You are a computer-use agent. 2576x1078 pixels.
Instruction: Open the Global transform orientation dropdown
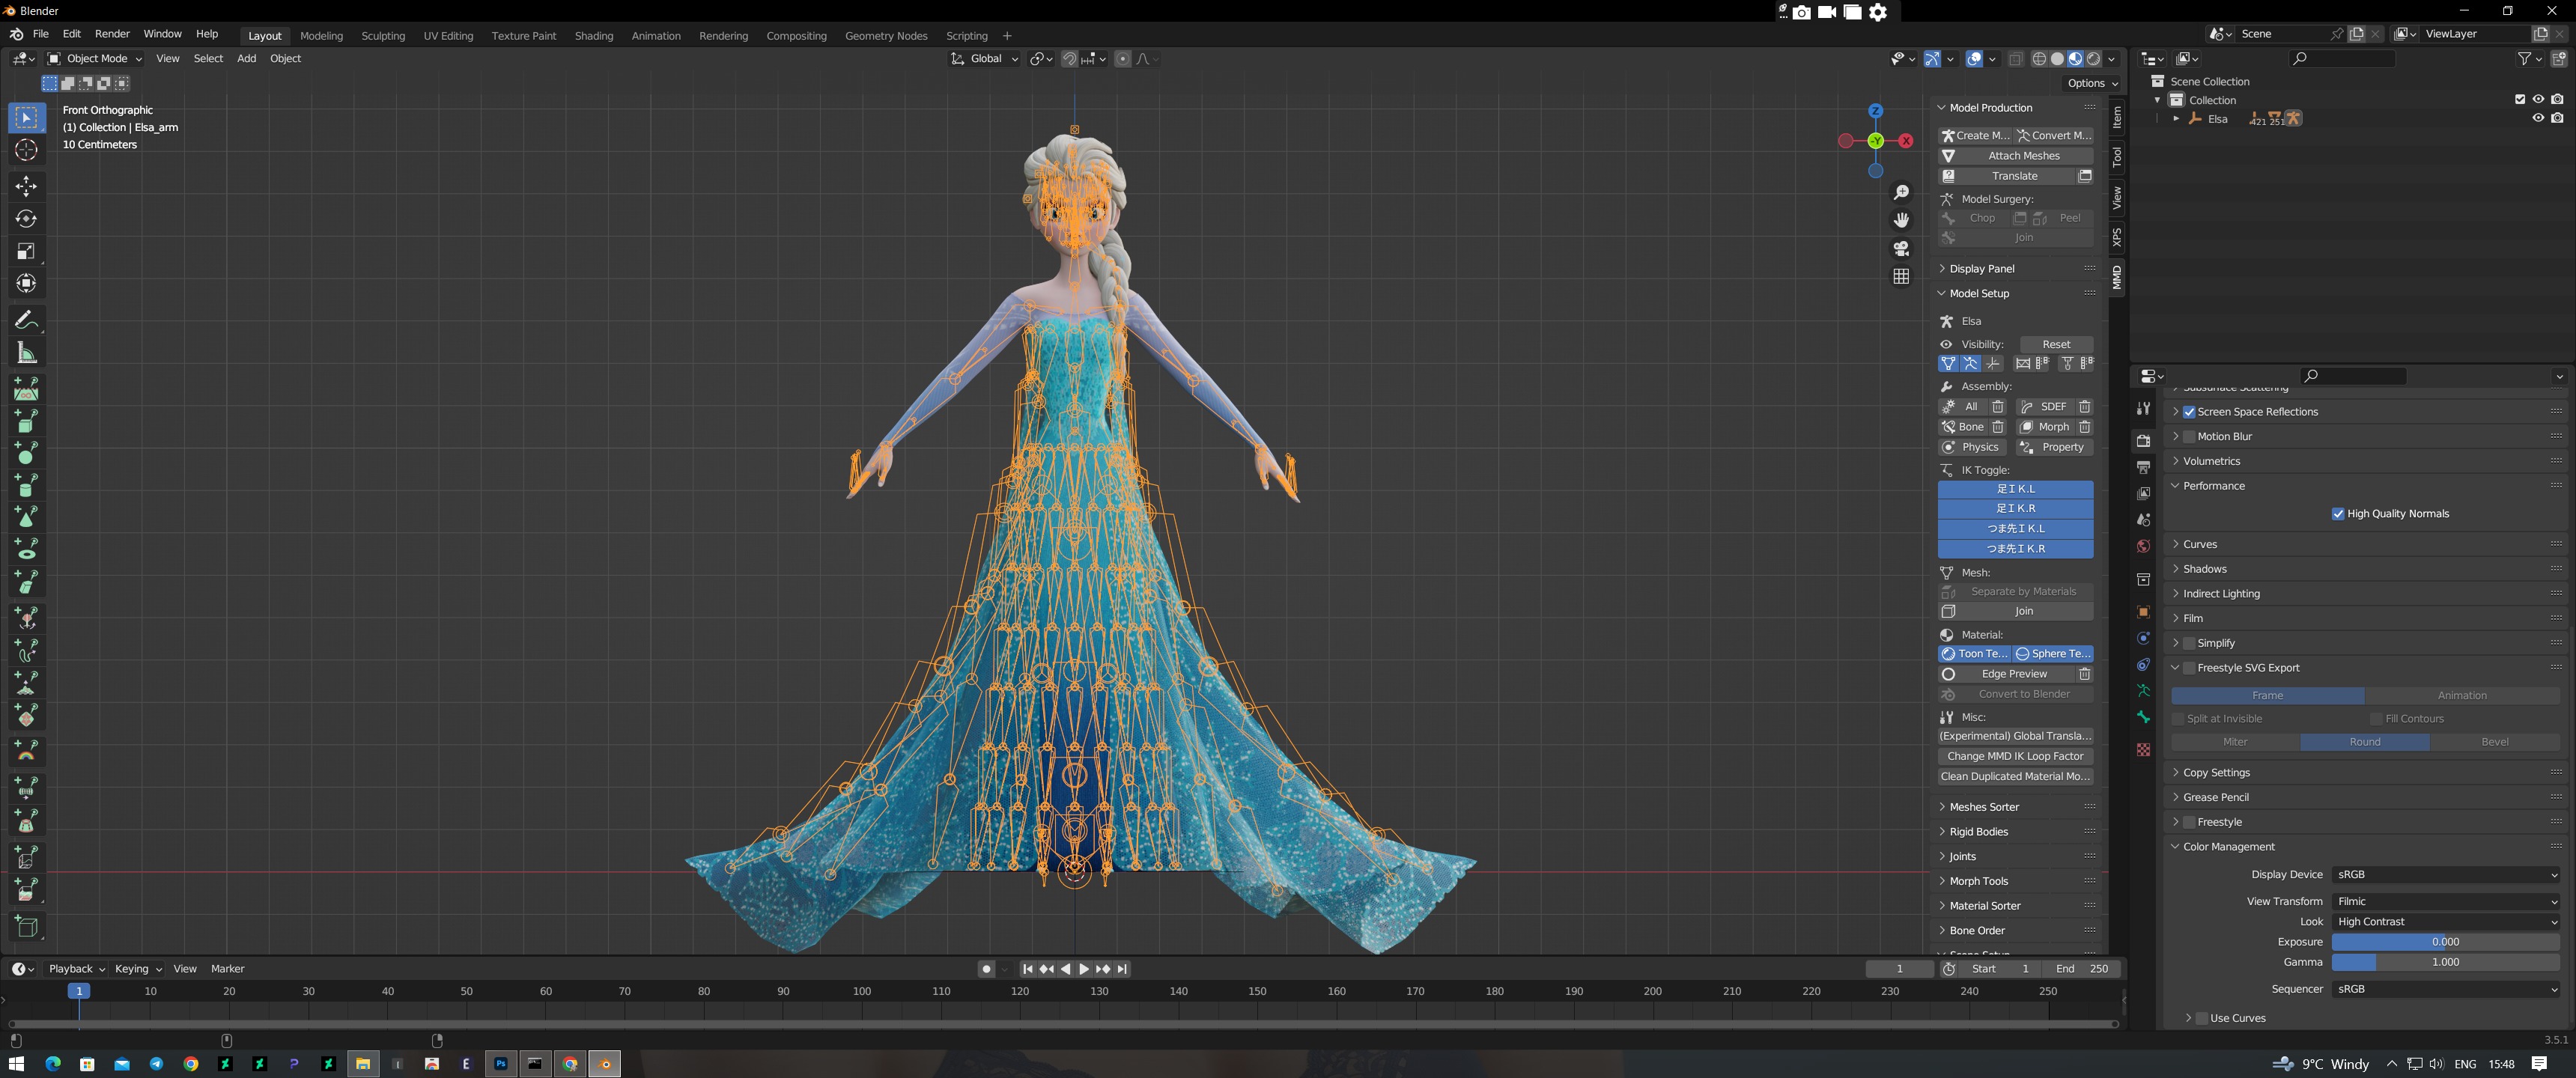[x=984, y=59]
